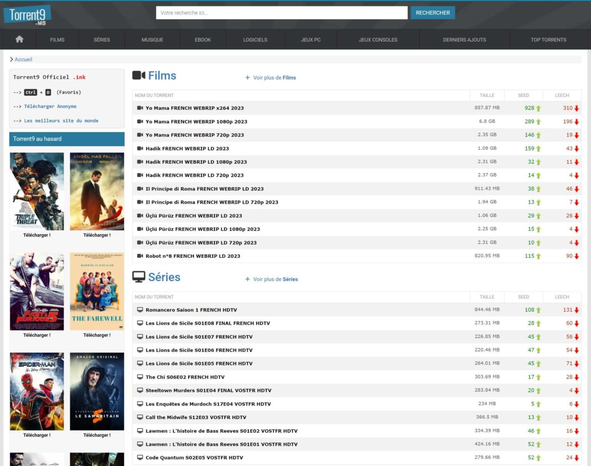Click monitor icon beside The Chi S06E02

click(x=140, y=377)
